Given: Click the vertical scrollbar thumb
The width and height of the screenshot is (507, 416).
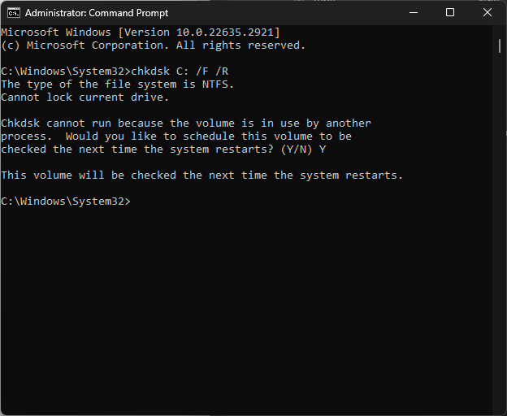Looking at the screenshot, I should point(500,45).
